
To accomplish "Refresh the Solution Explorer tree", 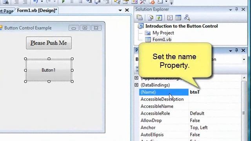I will pyautogui.click(x=159, y=18).
